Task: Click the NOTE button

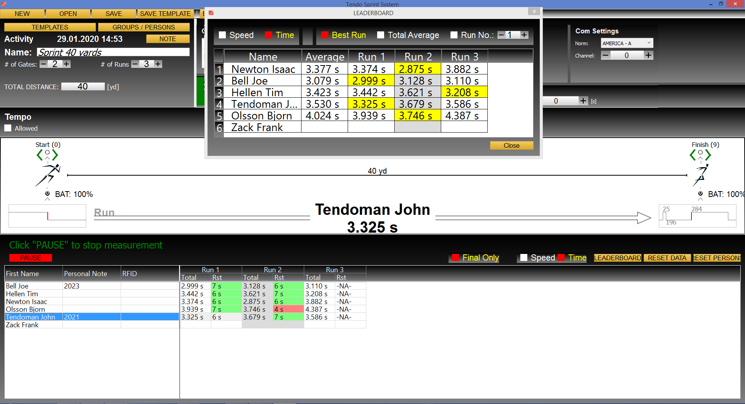Action: (168, 39)
